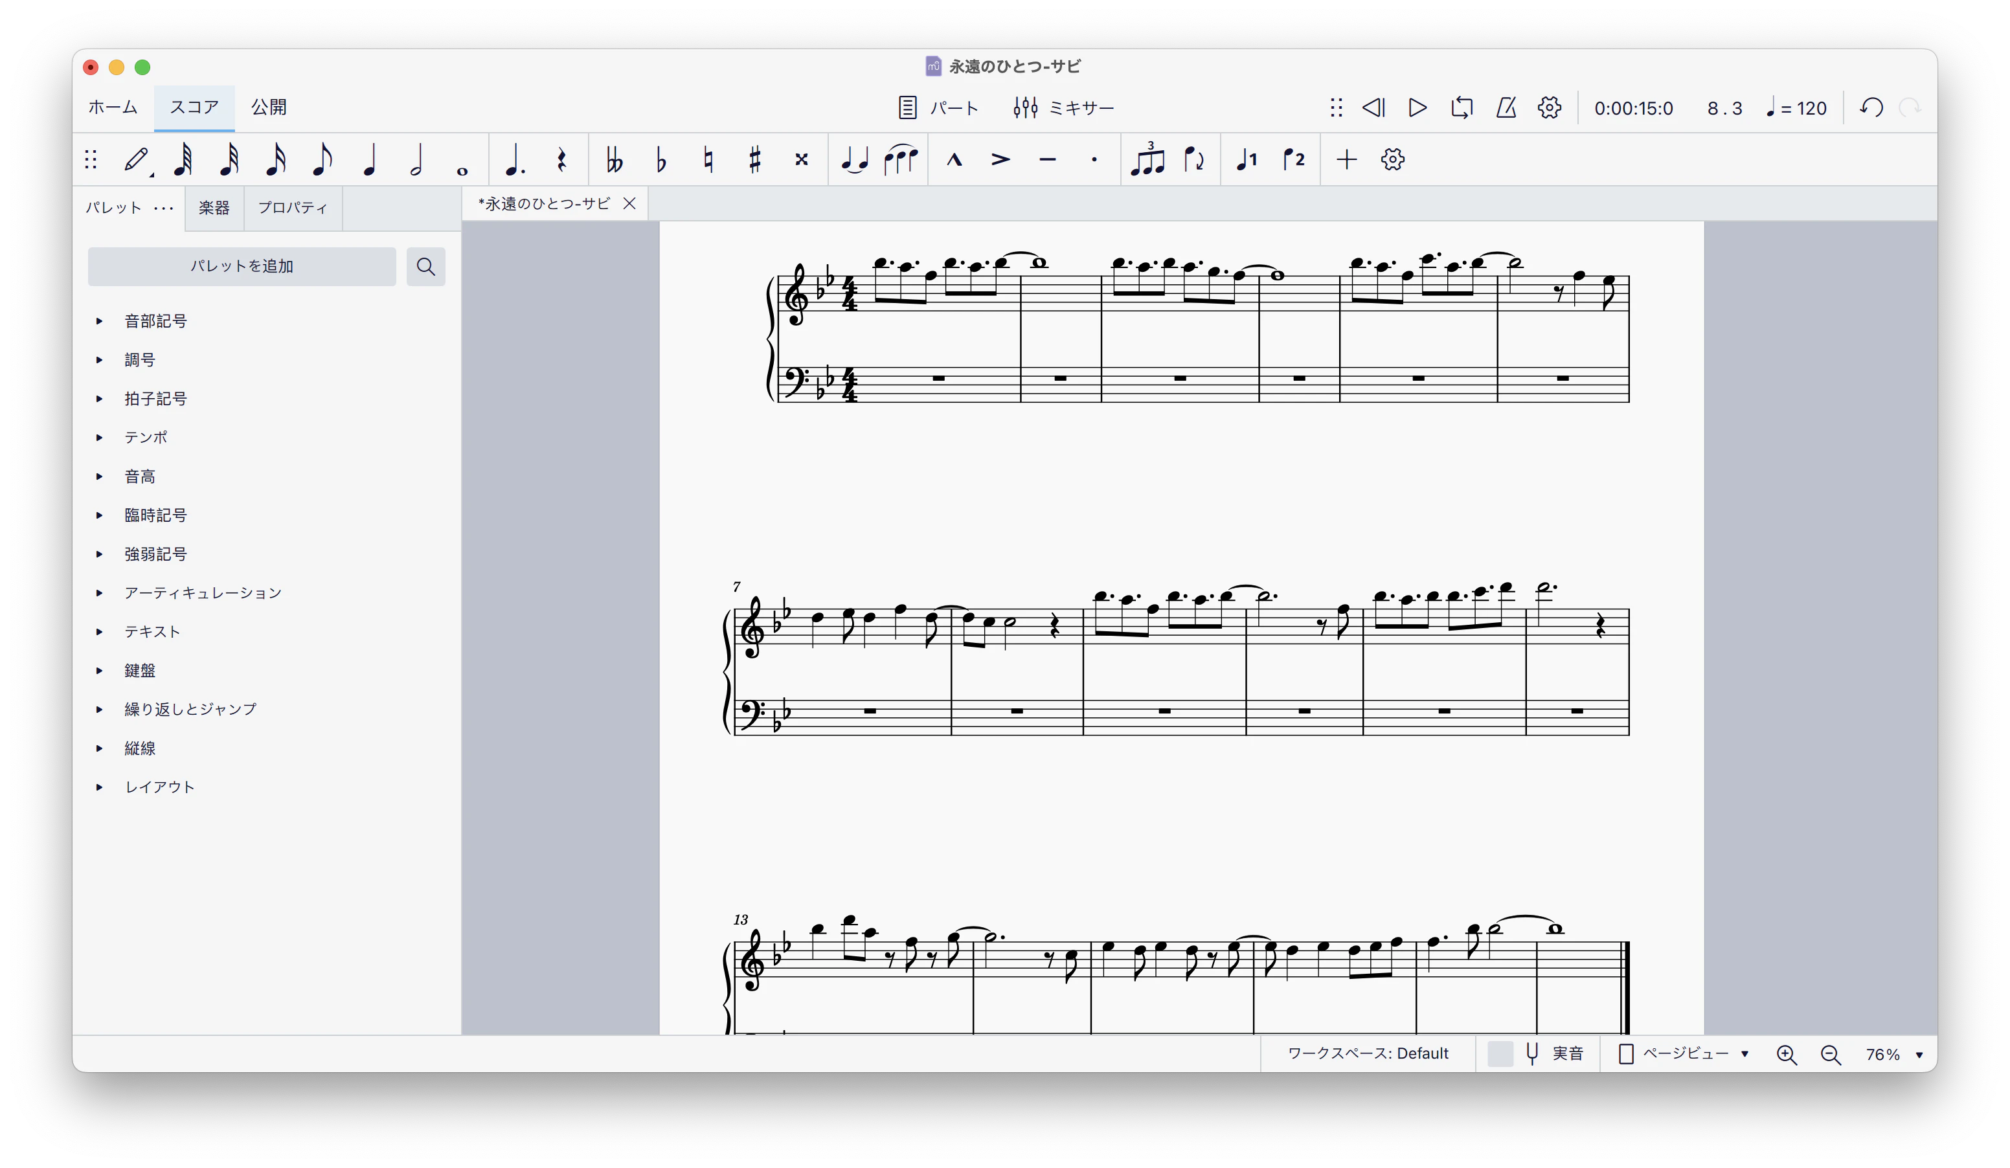The height and width of the screenshot is (1168, 2010).
Task: Open playback settings gear
Action: [x=1550, y=107]
